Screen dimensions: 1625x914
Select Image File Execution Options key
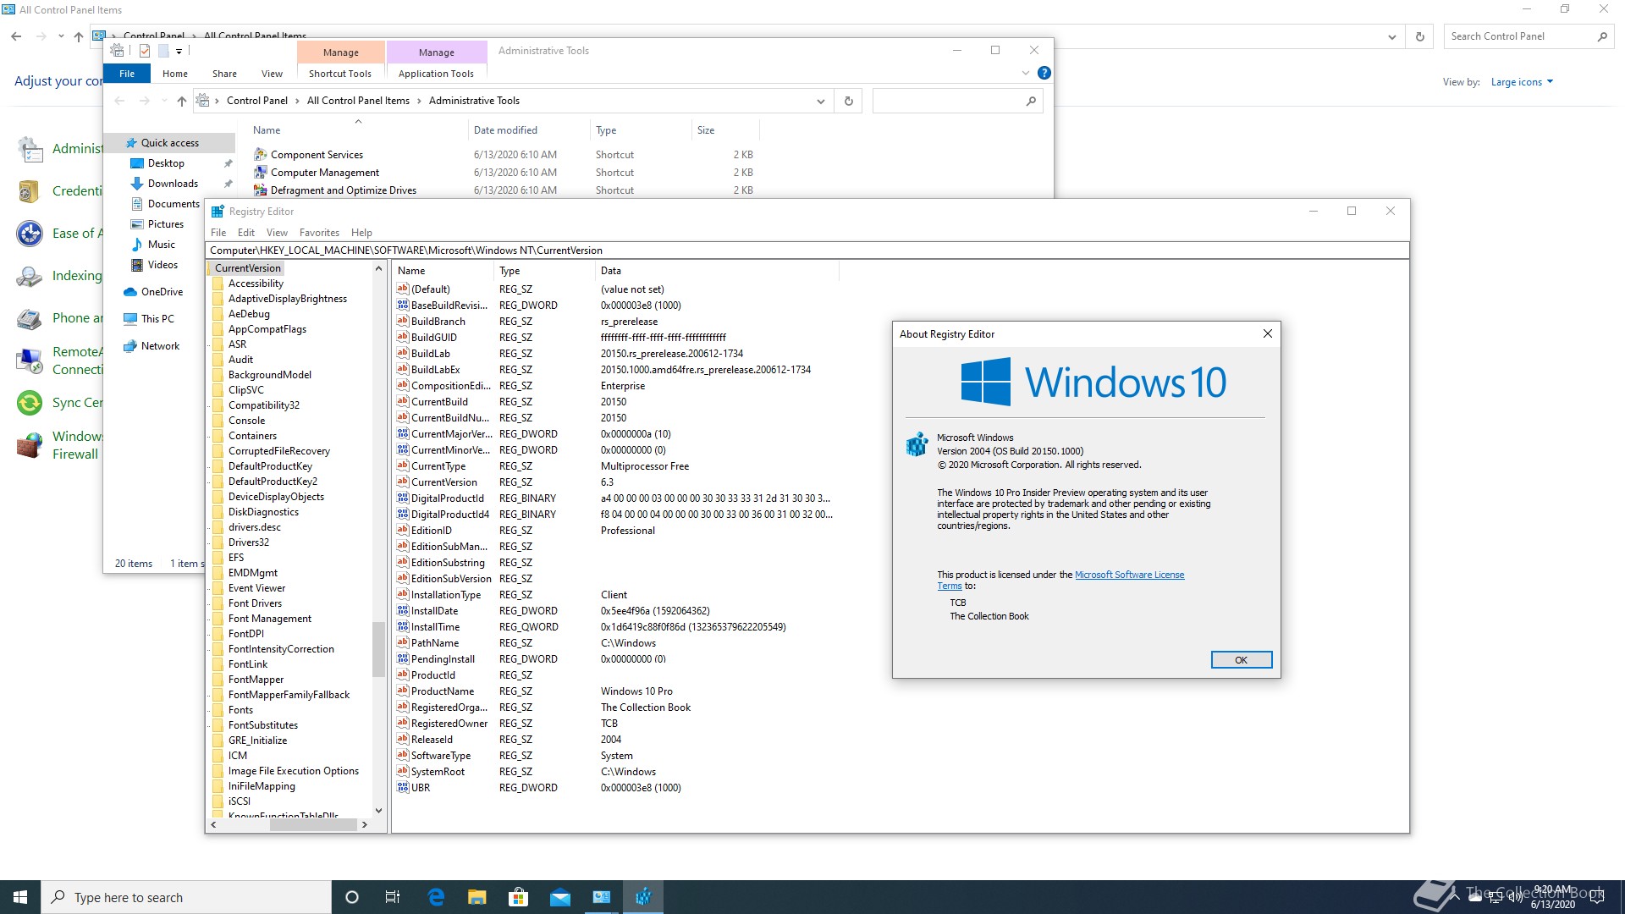(x=293, y=771)
